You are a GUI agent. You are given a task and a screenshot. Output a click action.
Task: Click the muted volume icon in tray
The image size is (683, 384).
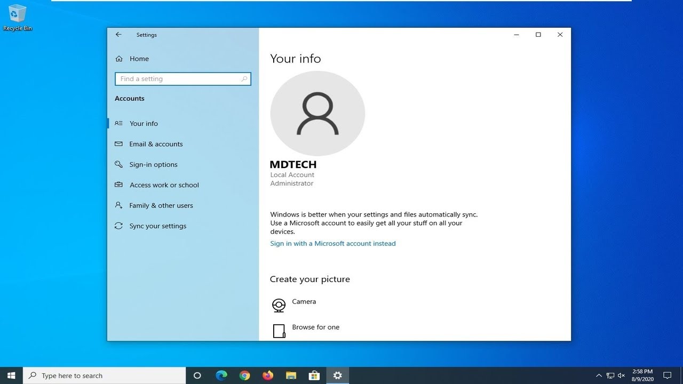(x=621, y=375)
